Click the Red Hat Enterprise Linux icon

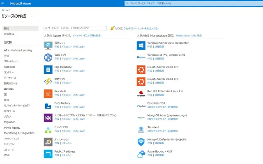tap(141, 94)
